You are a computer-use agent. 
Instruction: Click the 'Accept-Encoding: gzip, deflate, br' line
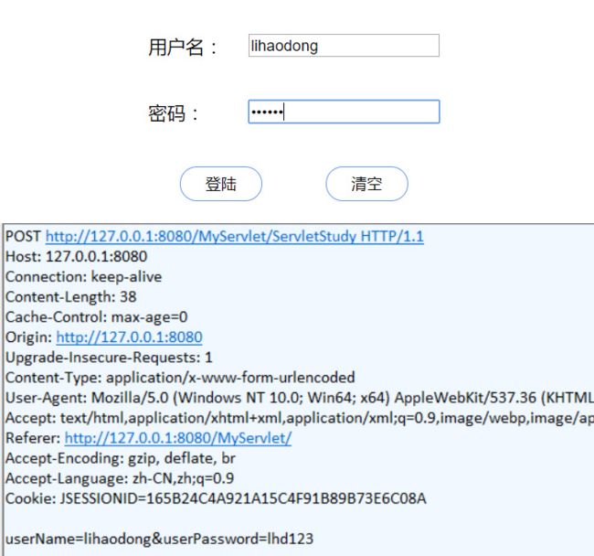(x=121, y=458)
